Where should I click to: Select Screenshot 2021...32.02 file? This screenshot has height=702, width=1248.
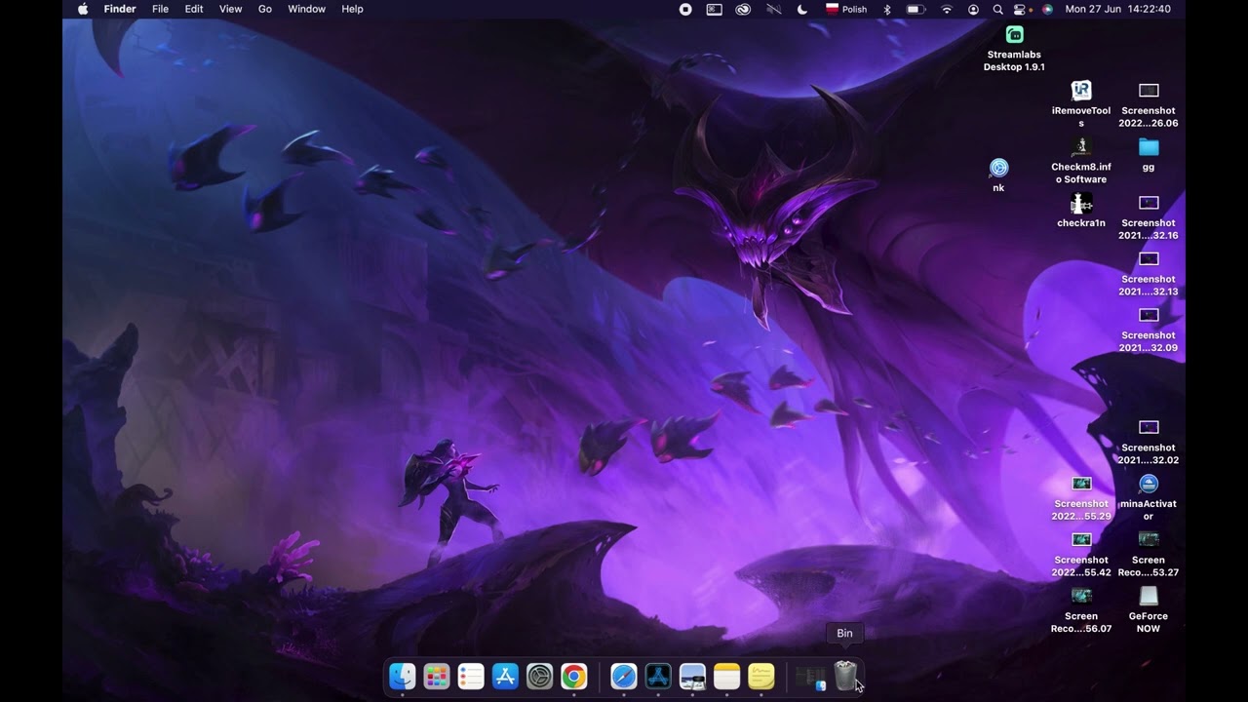pyautogui.click(x=1149, y=427)
